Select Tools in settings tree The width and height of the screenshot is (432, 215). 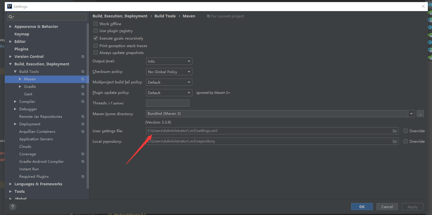[x=20, y=192]
